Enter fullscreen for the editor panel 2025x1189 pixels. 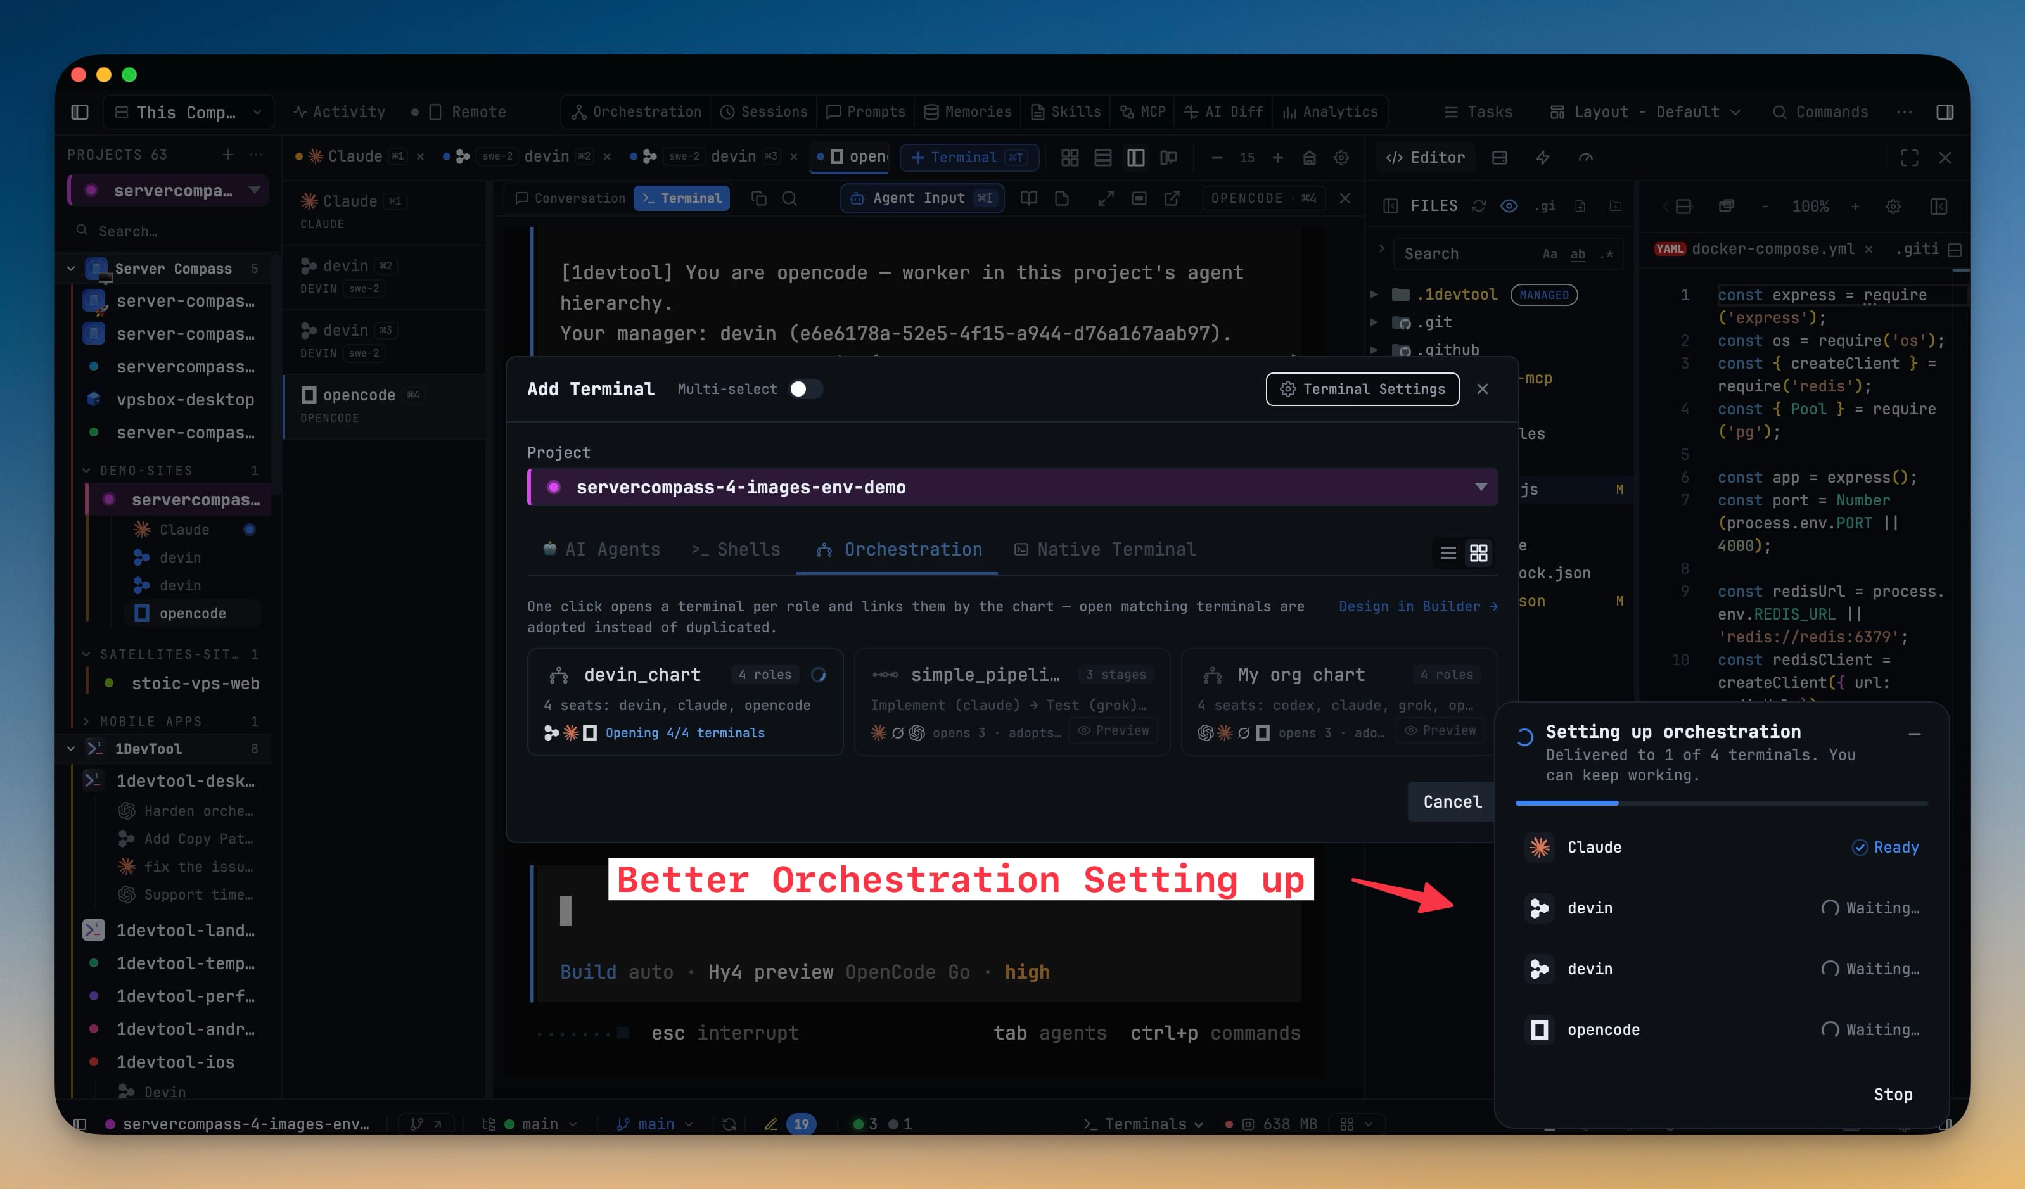coord(1909,158)
